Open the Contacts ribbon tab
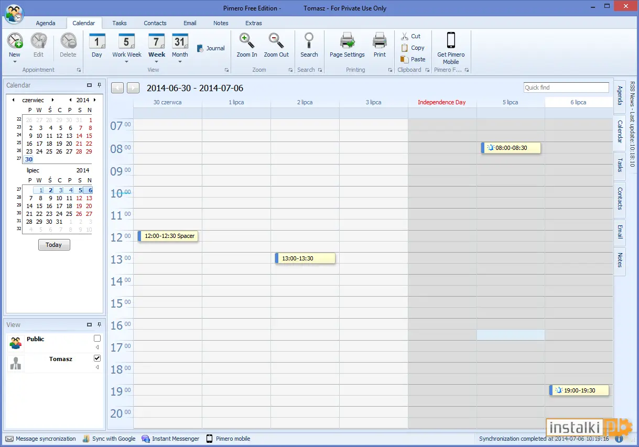Screen dimensions: 639x447 155,23
